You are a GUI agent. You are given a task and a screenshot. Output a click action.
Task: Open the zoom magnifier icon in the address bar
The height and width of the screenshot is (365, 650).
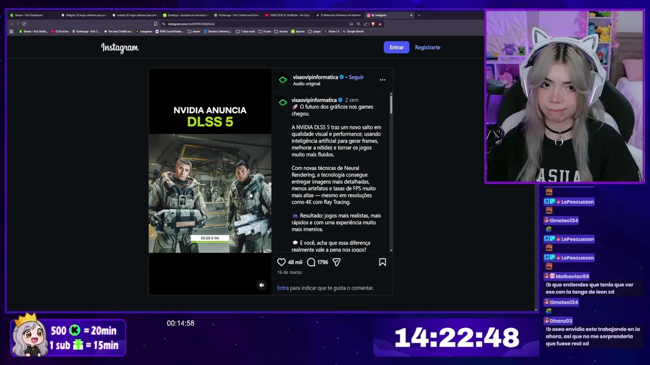click(x=359, y=24)
